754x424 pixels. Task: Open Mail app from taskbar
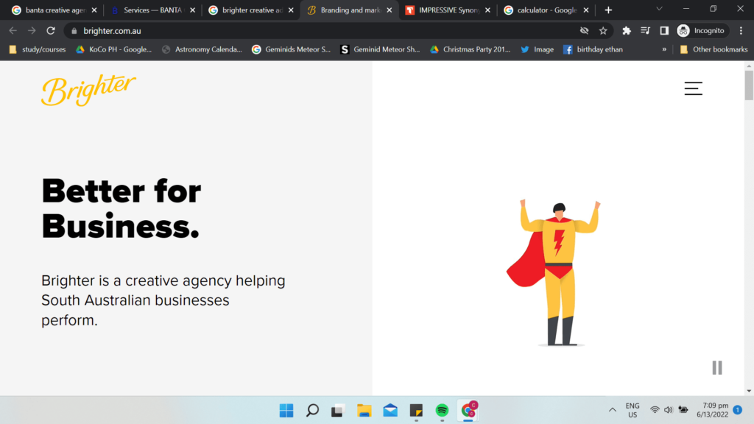[x=390, y=410]
